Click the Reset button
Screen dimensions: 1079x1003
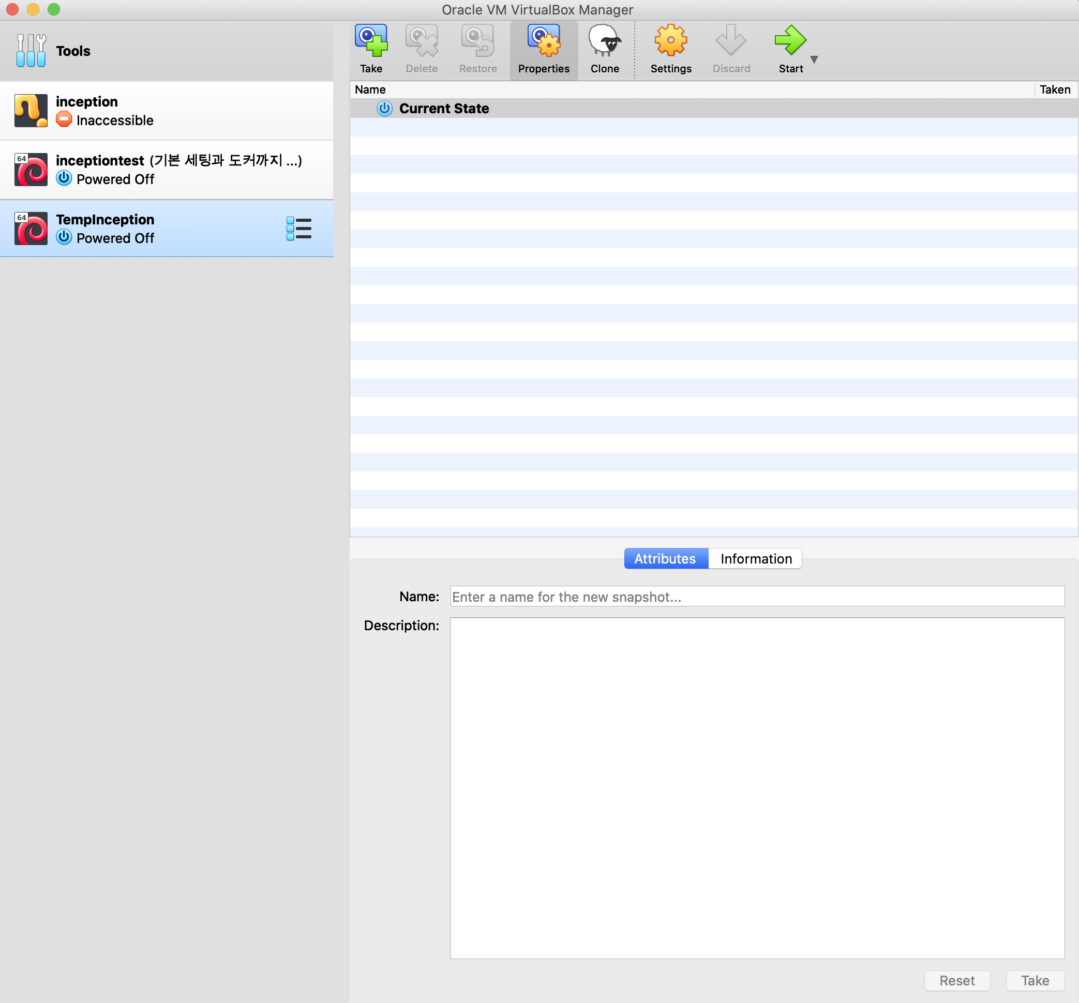[x=957, y=981]
